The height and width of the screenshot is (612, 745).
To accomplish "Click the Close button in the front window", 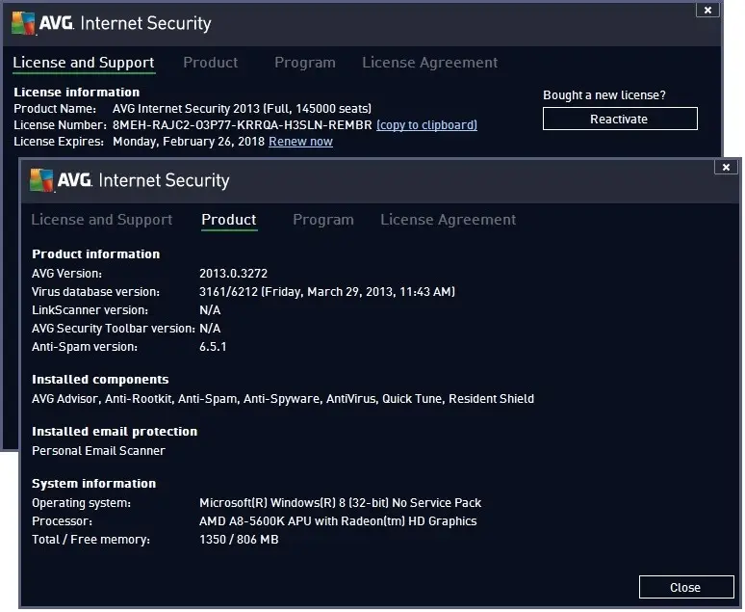I will pos(686,587).
